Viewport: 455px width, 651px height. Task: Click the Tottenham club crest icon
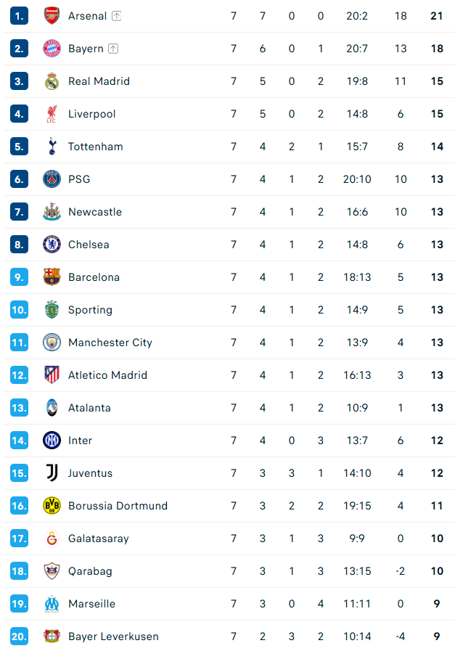point(52,147)
